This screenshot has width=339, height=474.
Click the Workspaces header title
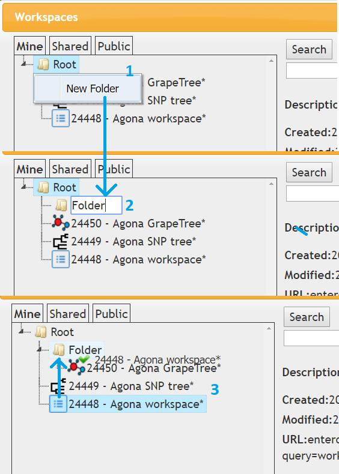46,17
